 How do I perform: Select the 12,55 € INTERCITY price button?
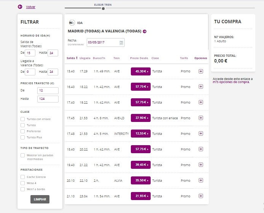pyautogui.click(x=140, y=134)
